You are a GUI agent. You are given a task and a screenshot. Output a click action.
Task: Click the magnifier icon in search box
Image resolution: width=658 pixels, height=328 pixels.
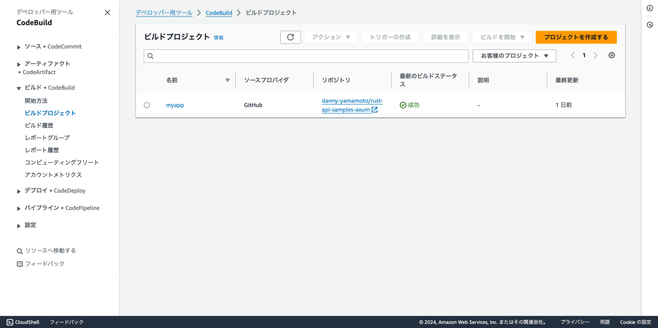click(151, 56)
